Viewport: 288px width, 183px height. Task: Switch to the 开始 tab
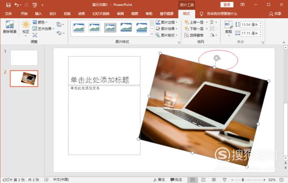click(x=24, y=14)
